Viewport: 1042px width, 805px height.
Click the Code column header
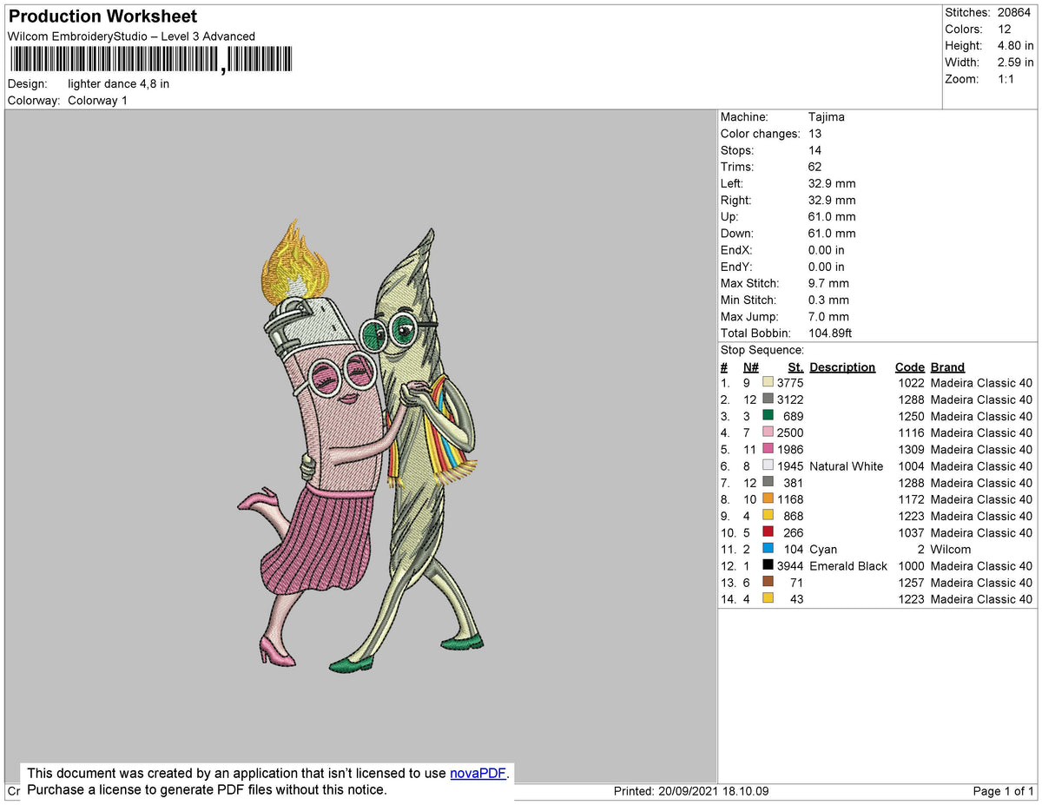click(x=909, y=367)
